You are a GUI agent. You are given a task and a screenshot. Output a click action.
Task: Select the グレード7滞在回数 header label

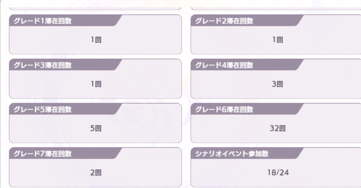tap(43, 154)
